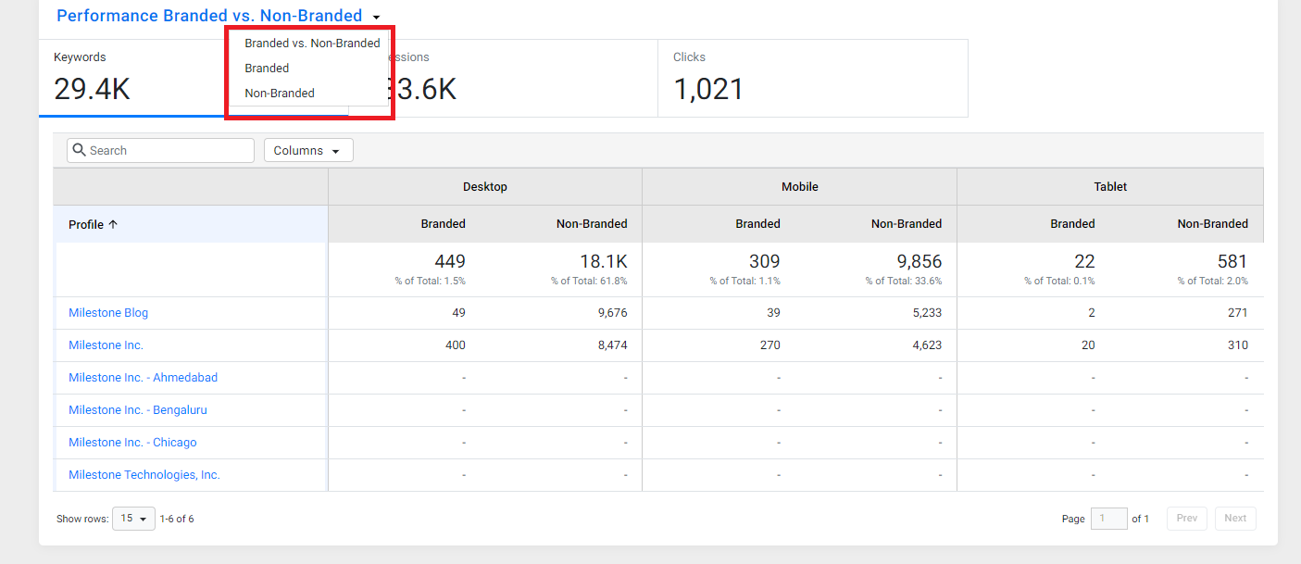
Task: Click the Profile sort arrow icon
Action: pyautogui.click(x=113, y=224)
